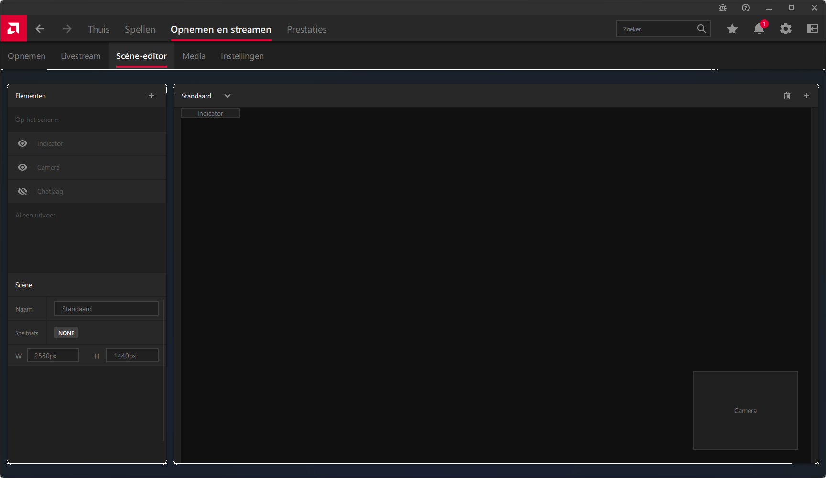Click the scene Naam input field
This screenshot has height=478, width=826.
coord(106,309)
